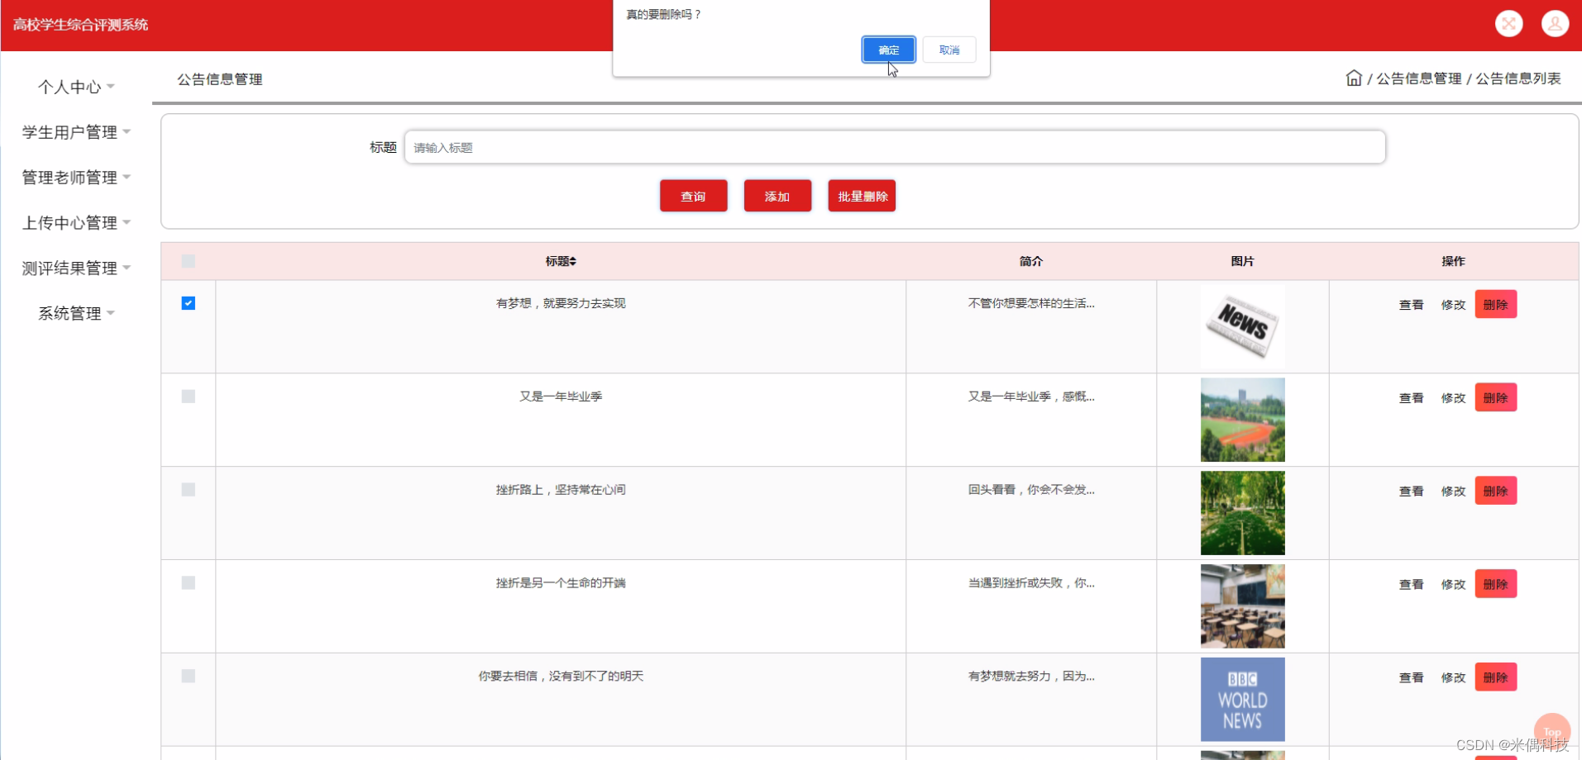View the row 又是一年毕业季 with 查看
Viewport: 1582px width, 760px height.
pos(1411,398)
